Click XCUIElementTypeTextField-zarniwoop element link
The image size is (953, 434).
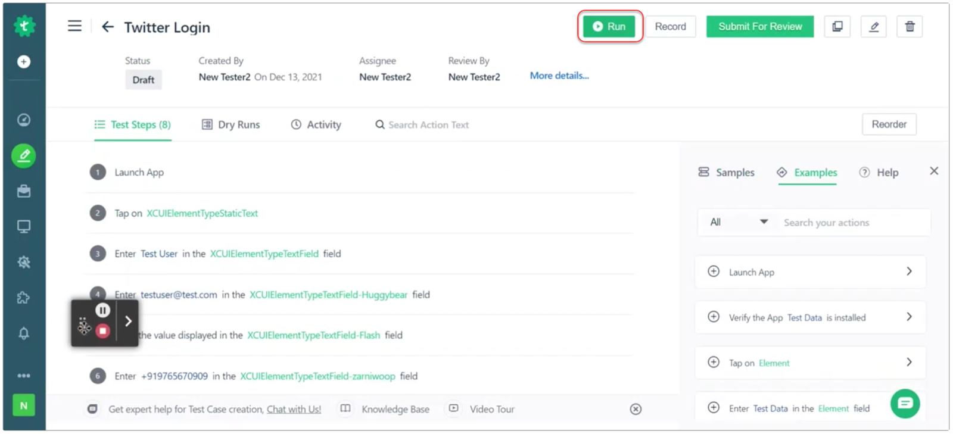tap(317, 376)
